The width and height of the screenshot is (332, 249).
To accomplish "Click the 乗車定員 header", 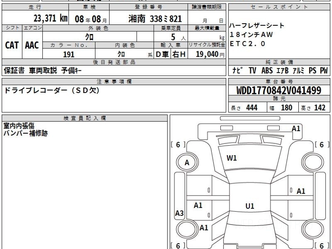I will [x=171, y=28].
